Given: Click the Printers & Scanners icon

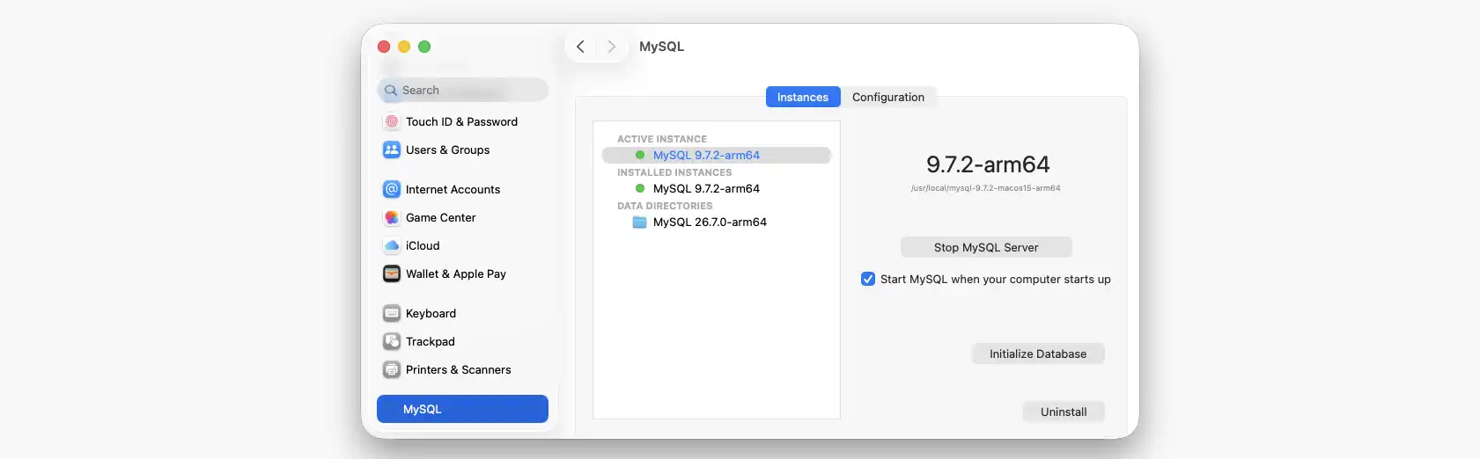Looking at the screenshot, I should [x=392, y=370].
